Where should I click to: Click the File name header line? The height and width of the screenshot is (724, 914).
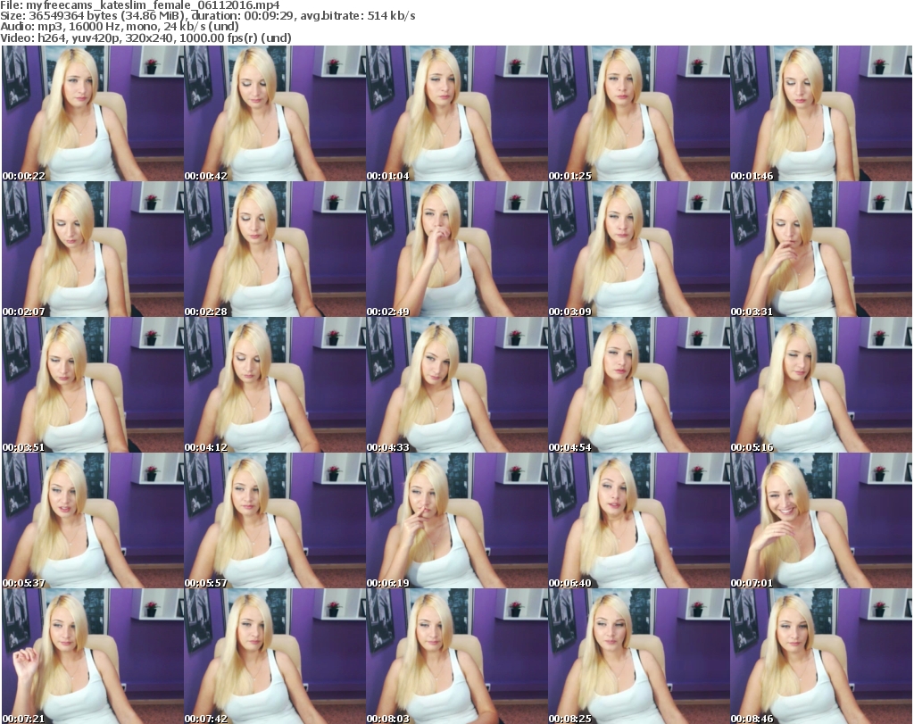[x=146, y=5]
